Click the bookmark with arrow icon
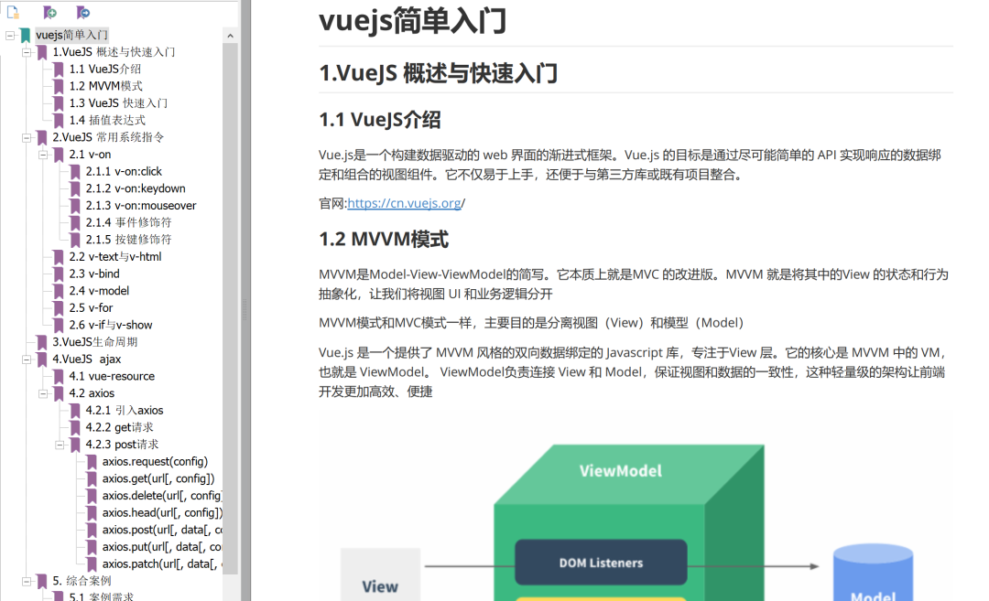The width and height of the screenshot is (989, 601). 81,14
